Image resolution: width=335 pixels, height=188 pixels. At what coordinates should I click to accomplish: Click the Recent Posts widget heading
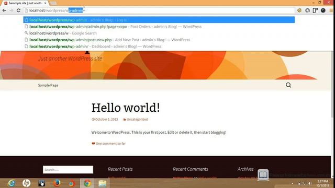[x=120, y=169]
